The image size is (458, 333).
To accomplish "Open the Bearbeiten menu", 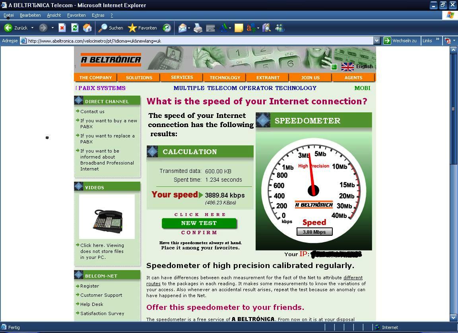I will pos(30,15).
